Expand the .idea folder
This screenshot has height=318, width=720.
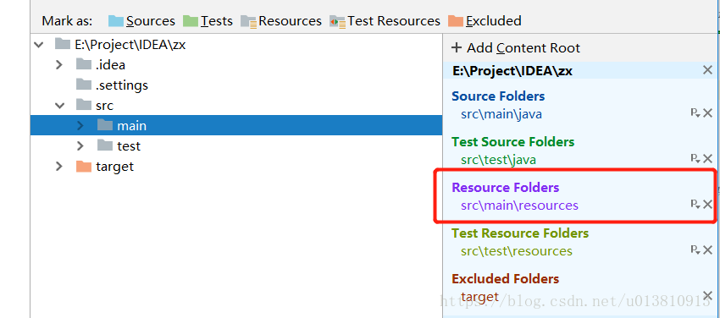(58, 65)
